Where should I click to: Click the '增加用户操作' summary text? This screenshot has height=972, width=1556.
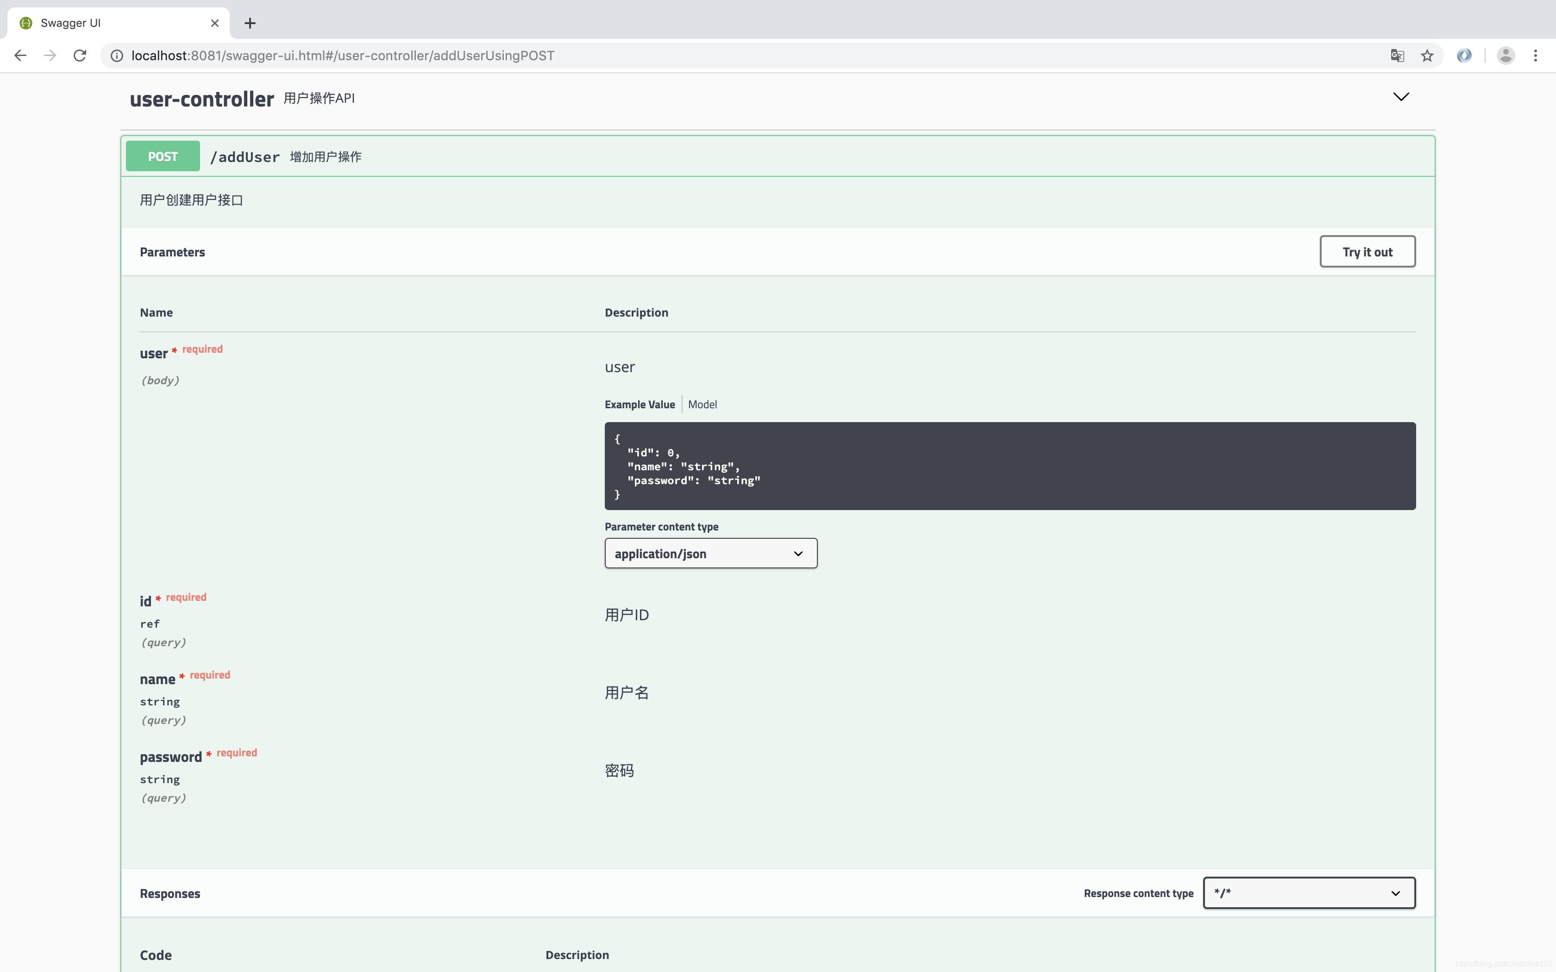(326, 157)
